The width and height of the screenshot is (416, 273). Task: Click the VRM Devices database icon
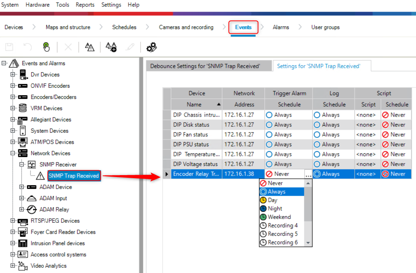23,108
